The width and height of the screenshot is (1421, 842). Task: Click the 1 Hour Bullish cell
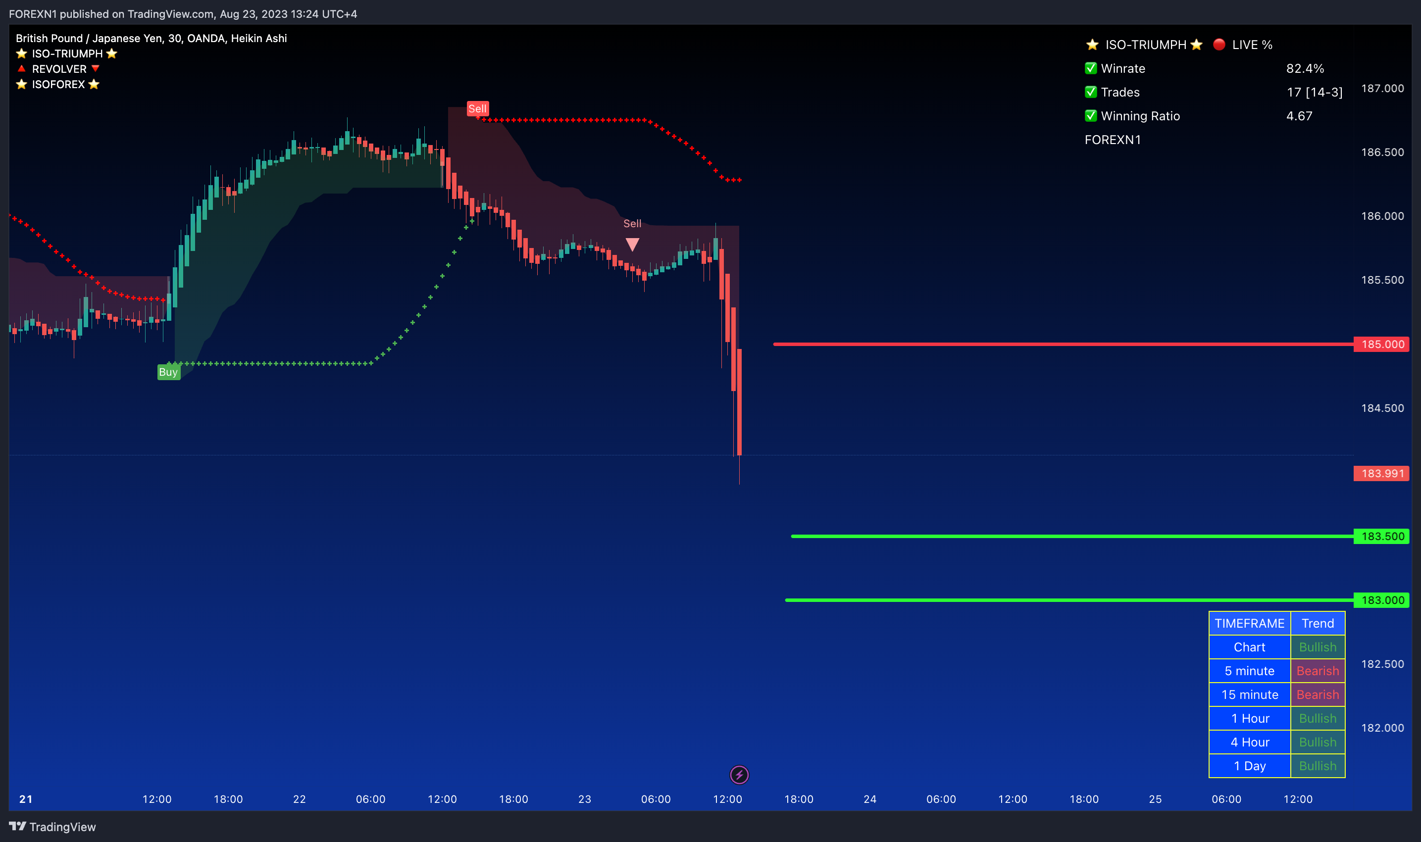coord(1318,718)
